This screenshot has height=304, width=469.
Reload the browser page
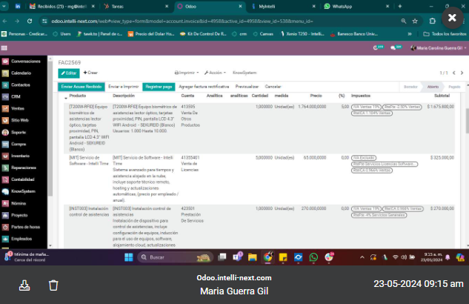(30, 22)
